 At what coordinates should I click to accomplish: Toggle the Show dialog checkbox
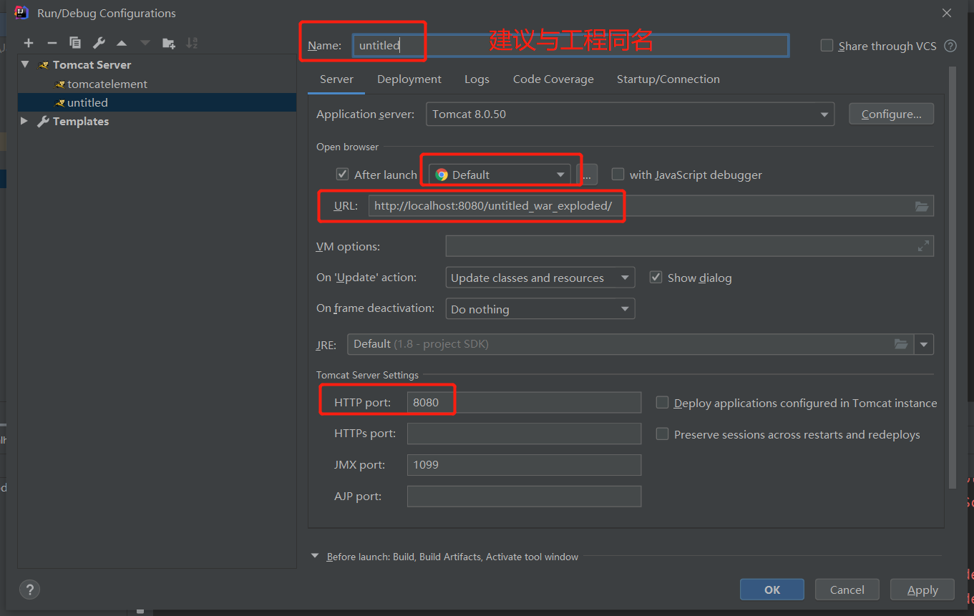coord(656,278)
